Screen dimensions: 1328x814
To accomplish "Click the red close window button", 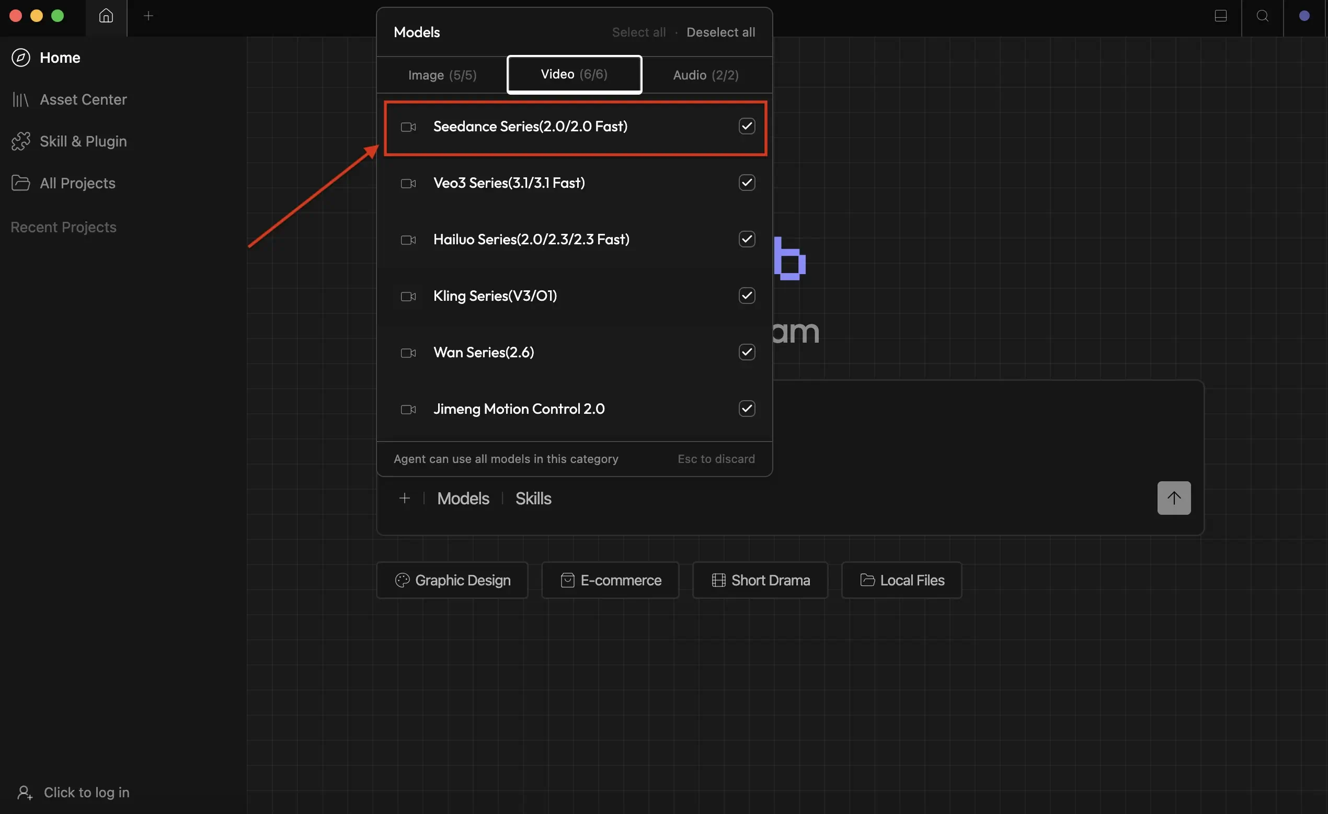I will coord(16,16).
